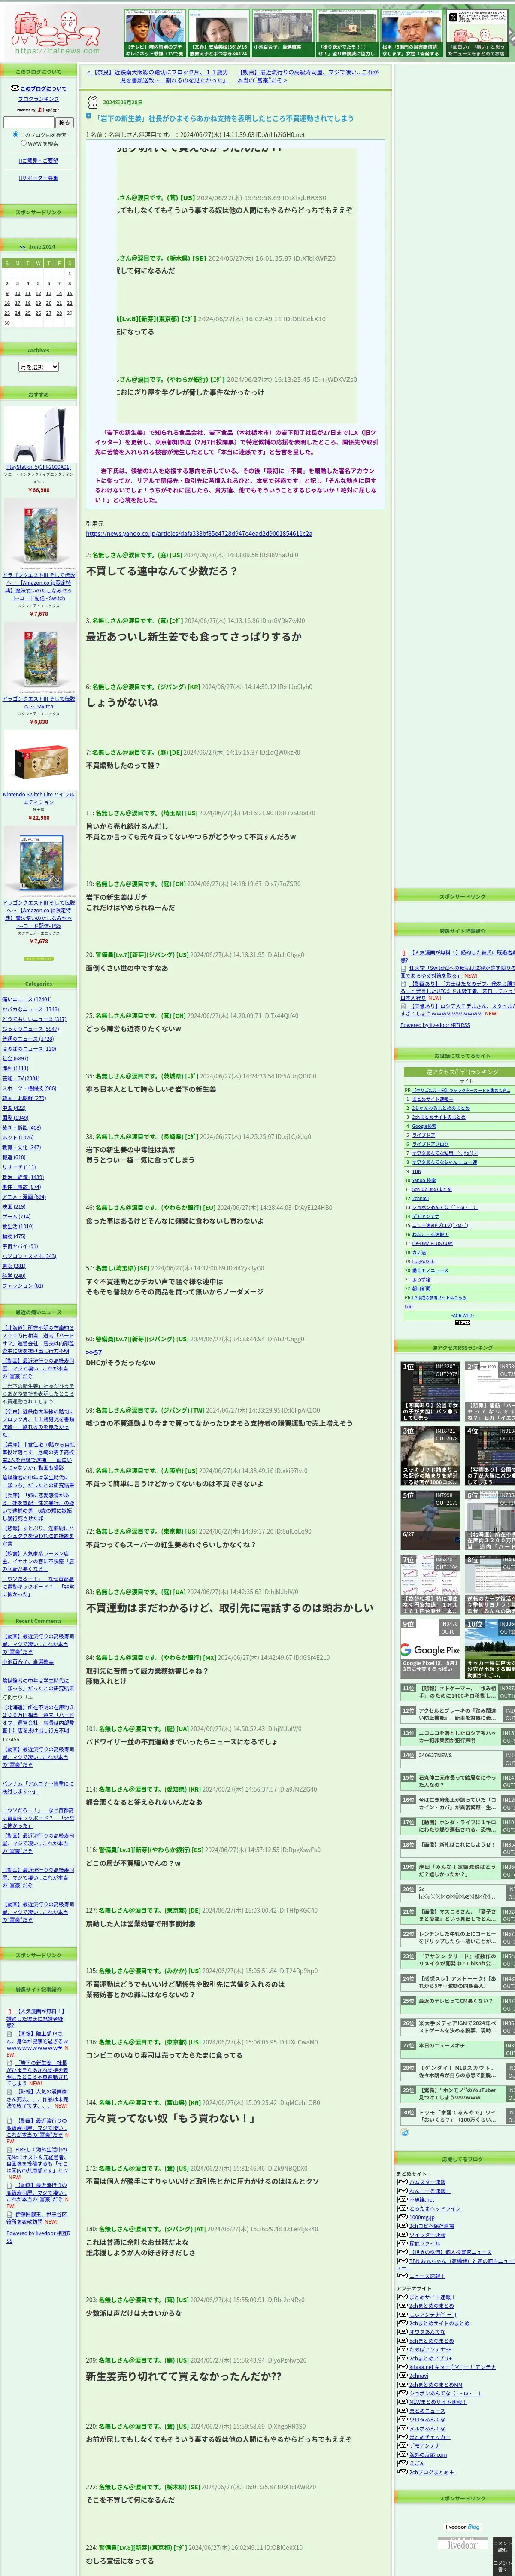Open Powered by livedoor 相互RSS link on right
Screen dimensions: 515x2576
(x=435, y=1025)
